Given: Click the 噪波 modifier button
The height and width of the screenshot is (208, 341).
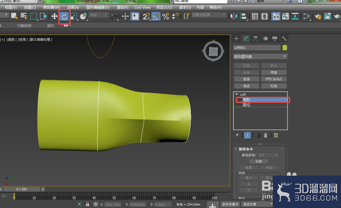Looking at the screenshot, I should [247, 86].
